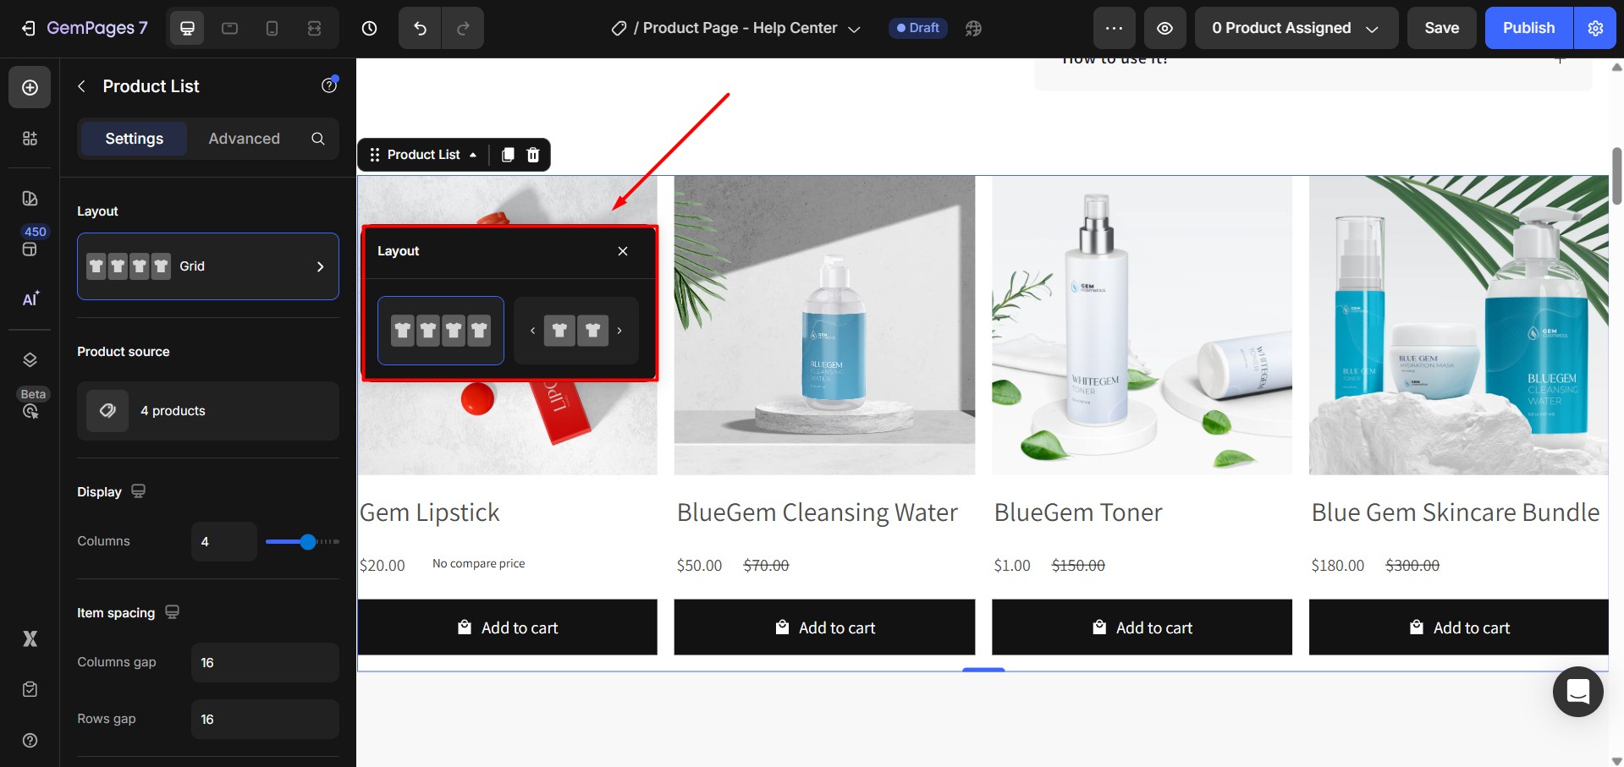Click the Publish button
Viewport: 1624px width, 767px height.
pyautogui.click(x=1528, y=28)
